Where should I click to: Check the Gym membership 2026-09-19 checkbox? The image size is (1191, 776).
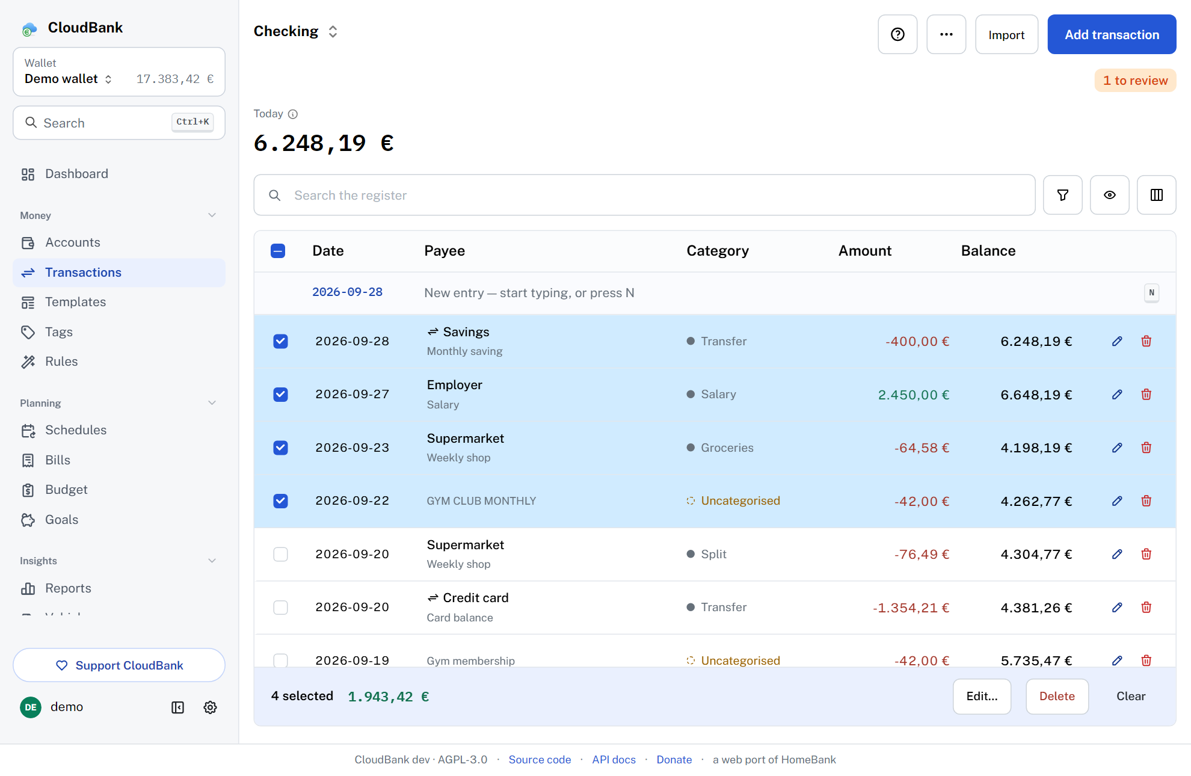280,660
